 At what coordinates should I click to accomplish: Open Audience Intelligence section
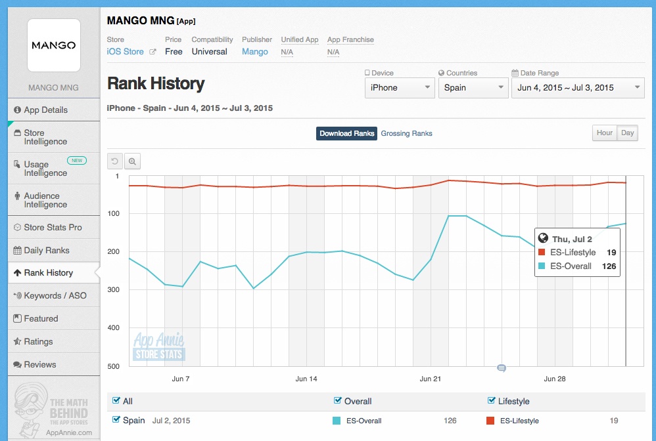coord(53,200)
